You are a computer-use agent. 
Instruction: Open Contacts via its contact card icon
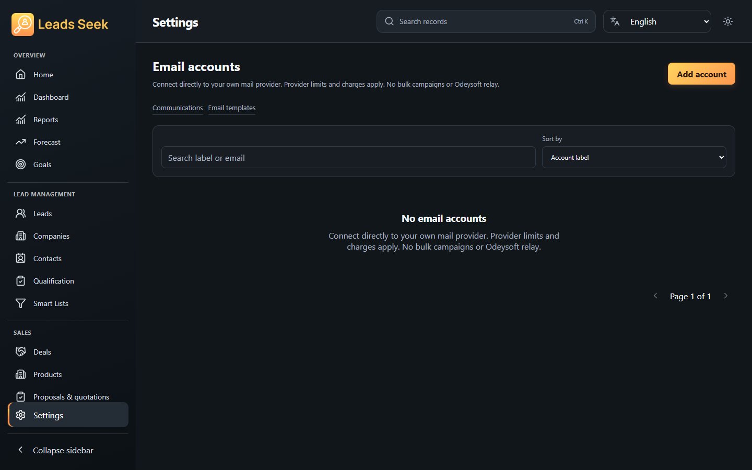click(20, 258)
